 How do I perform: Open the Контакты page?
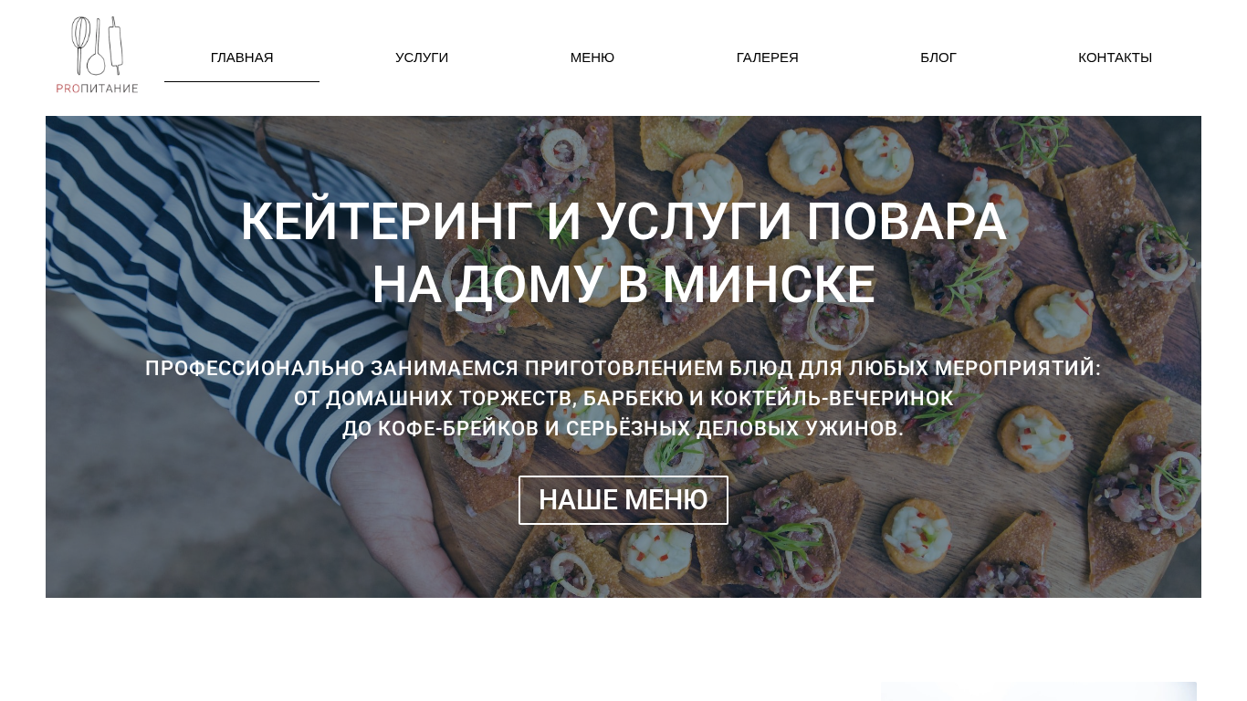coord(1115,58)
